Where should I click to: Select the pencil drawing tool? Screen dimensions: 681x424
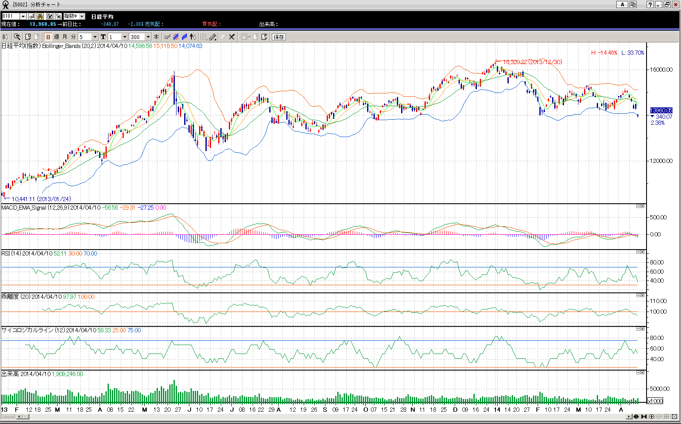coord(213,37)
